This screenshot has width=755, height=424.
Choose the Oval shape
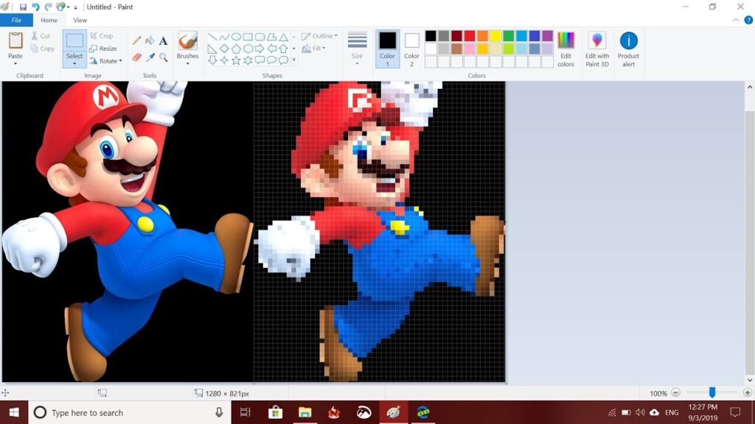236,37
